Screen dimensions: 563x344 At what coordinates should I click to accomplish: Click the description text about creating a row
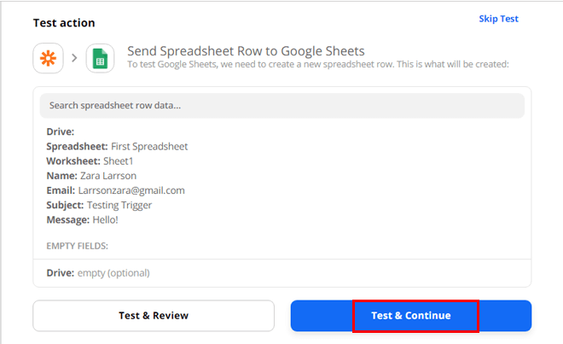point(318,64)
